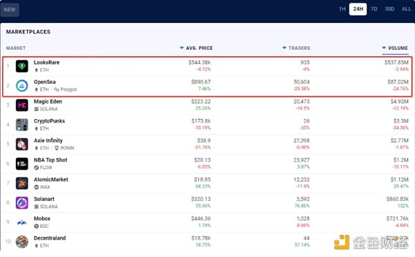Open the AtomicMarket marketplace link
Viewport: 415px width, 257px height.
click(x=50, y=179)
